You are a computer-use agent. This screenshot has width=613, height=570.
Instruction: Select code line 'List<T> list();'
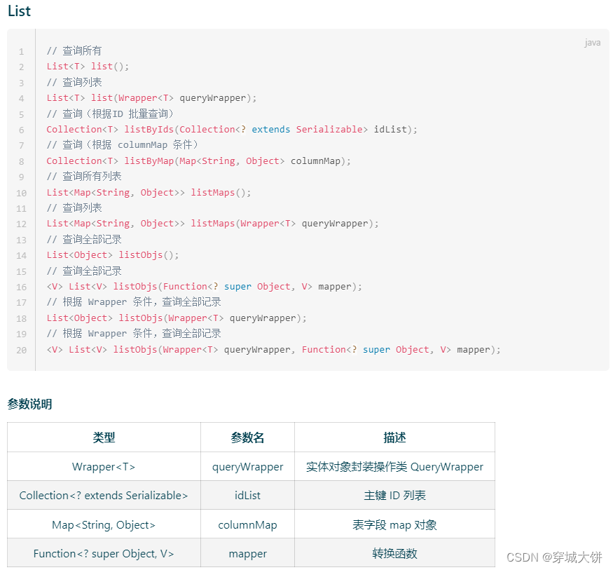[88, 67]
